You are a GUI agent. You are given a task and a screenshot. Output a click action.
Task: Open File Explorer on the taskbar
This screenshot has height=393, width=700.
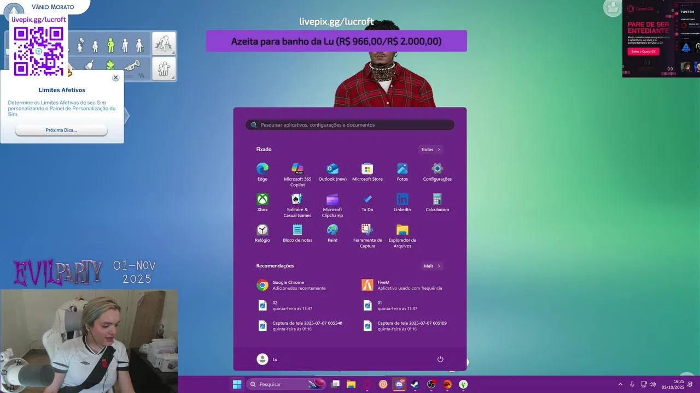[351, 384]
